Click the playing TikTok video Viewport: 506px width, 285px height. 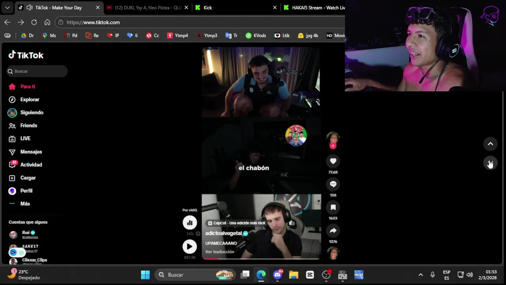pyautogui.click(x=261, y=153)
